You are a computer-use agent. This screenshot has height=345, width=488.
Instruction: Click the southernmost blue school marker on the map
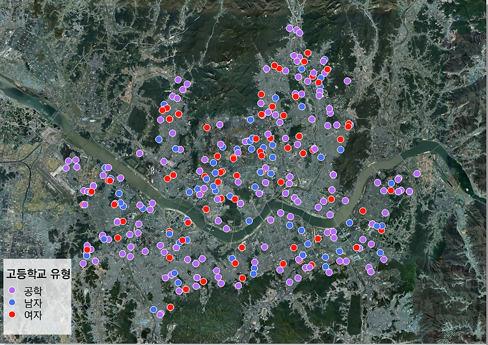(x=153, y=309)
